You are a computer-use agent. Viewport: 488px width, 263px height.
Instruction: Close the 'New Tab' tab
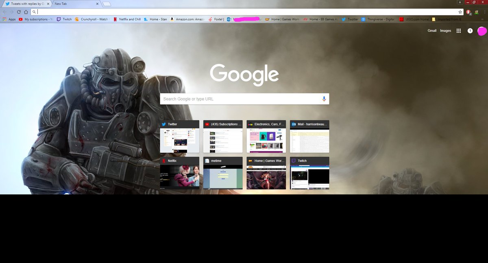pos(97,4)
